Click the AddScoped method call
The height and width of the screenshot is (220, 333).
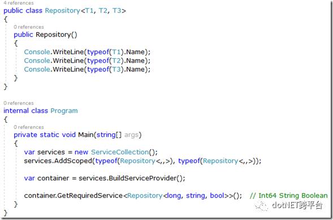73,161
